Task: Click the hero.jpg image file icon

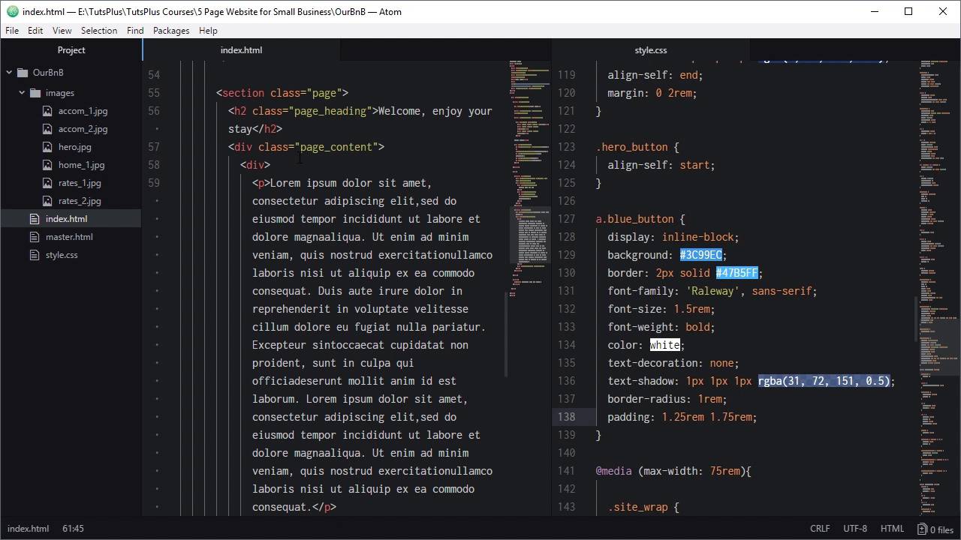Action: pos(48,147)
